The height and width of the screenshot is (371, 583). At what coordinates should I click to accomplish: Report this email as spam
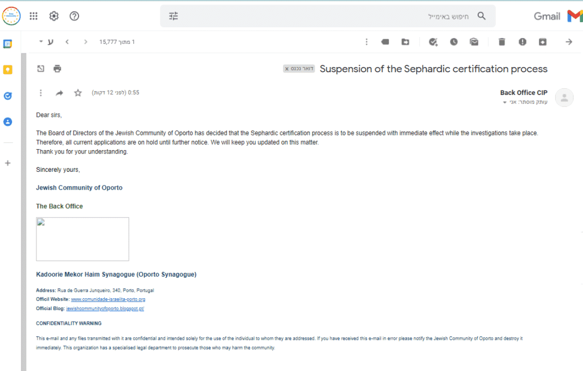coord(523,42)
